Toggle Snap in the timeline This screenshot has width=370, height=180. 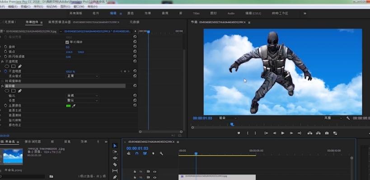tap(137, 153)
